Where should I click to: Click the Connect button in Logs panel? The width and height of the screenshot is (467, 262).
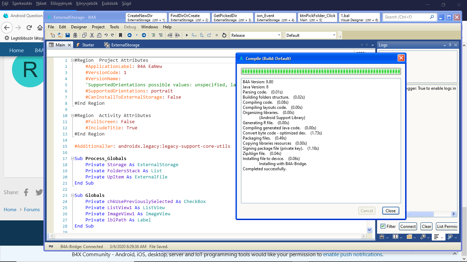(x=408, y=226)
